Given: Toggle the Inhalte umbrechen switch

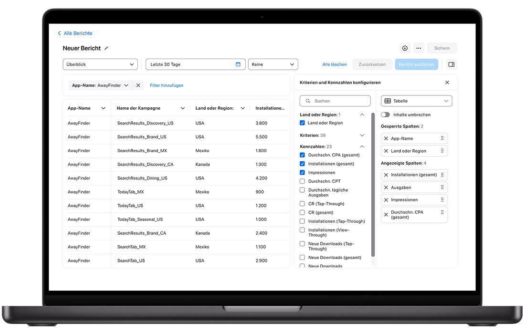Looking at the screenshot, I should 385,115.
